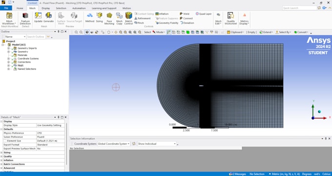Tick the Element Size checkbox
This screenshot has width=332, height=176.
tap(5, 141)
